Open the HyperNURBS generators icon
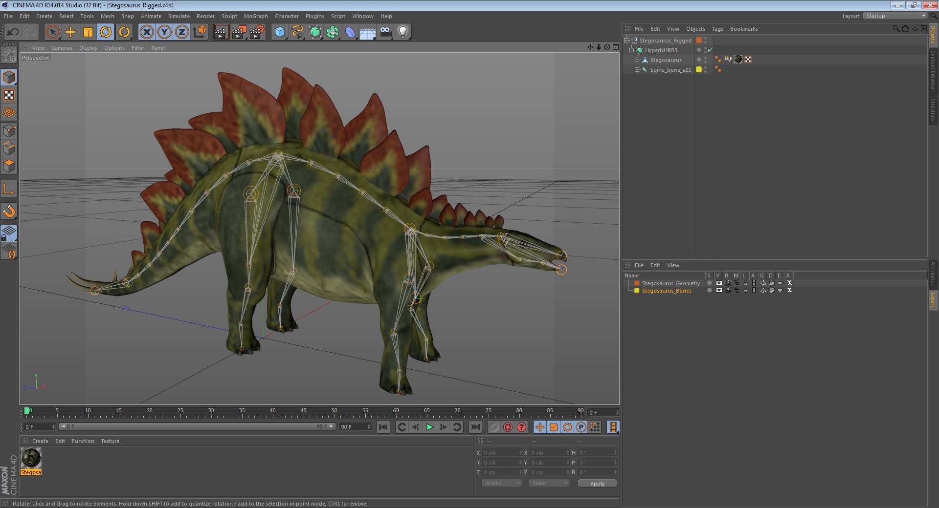 (315, 32)
